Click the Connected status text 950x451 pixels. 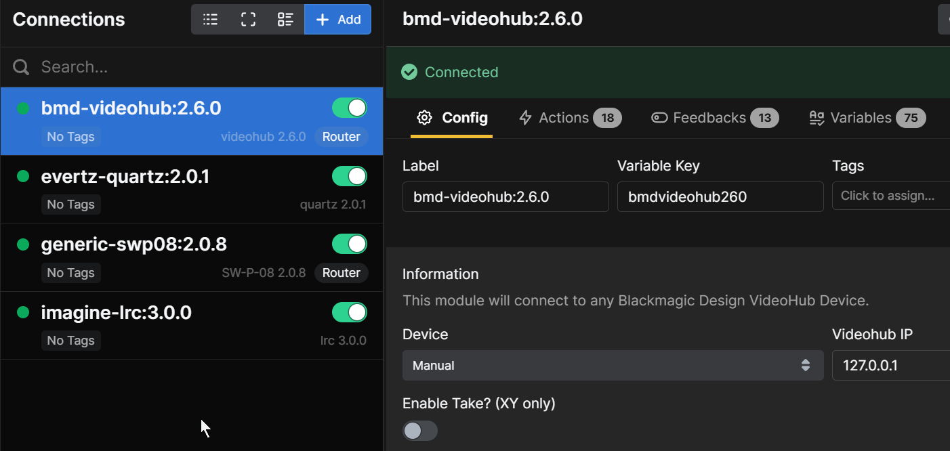[461, 72]
